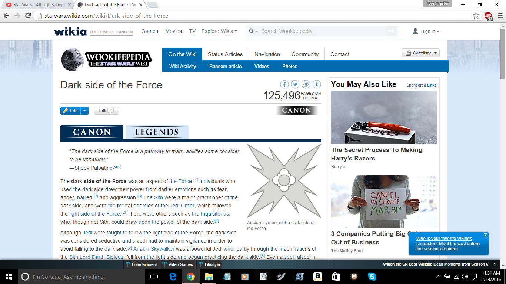Open the Status Articles menu
The height and width of the screenshot is (284, 506).
pos(225,54)
